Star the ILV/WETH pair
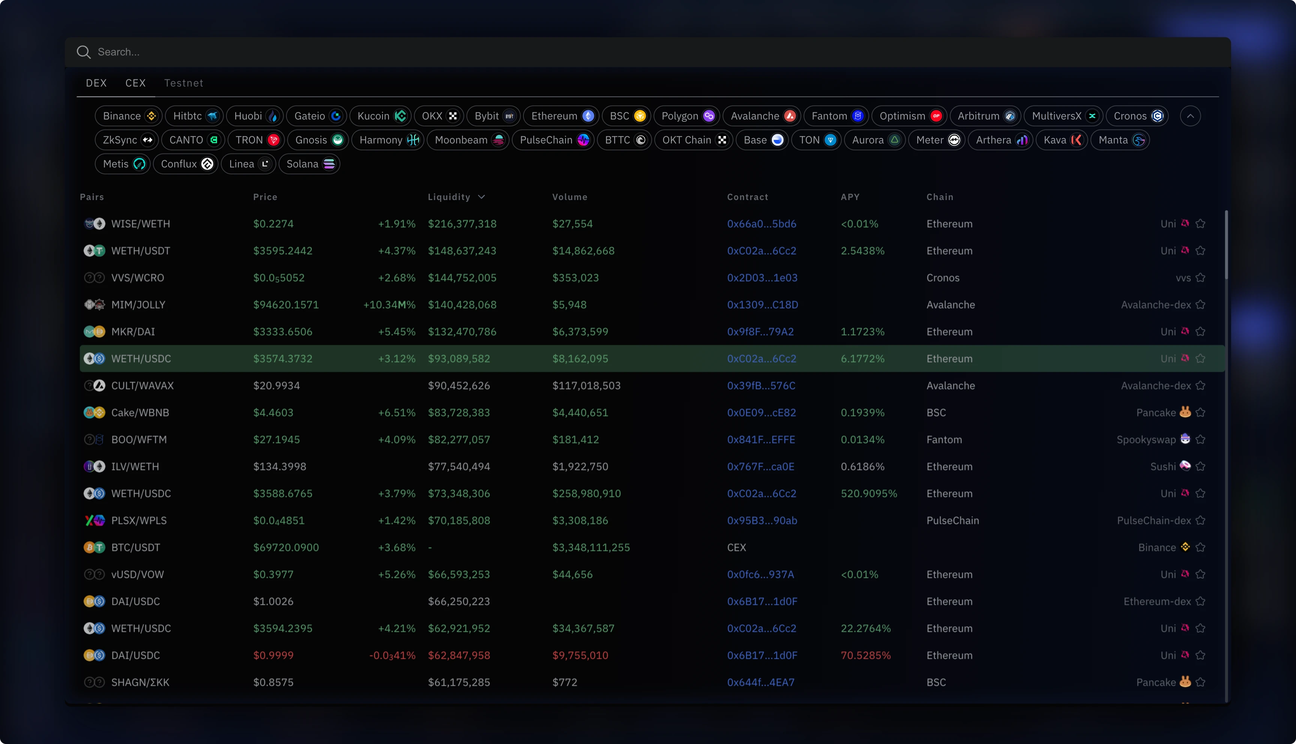 coord(1200,466)
